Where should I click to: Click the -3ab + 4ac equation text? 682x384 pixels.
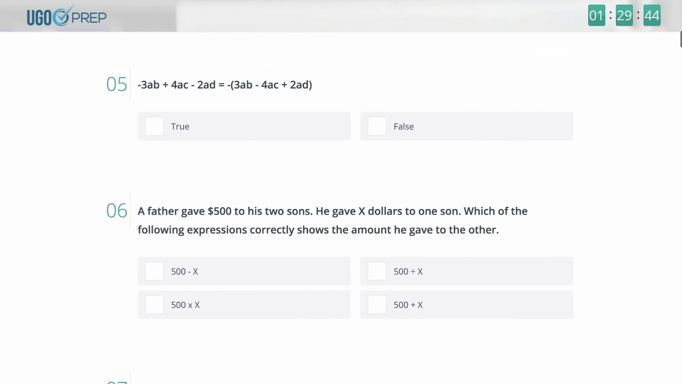[x=225, y=85]
